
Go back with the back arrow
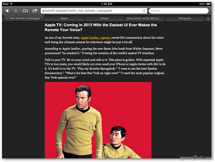pyautogui.click(x=7, y=11)
